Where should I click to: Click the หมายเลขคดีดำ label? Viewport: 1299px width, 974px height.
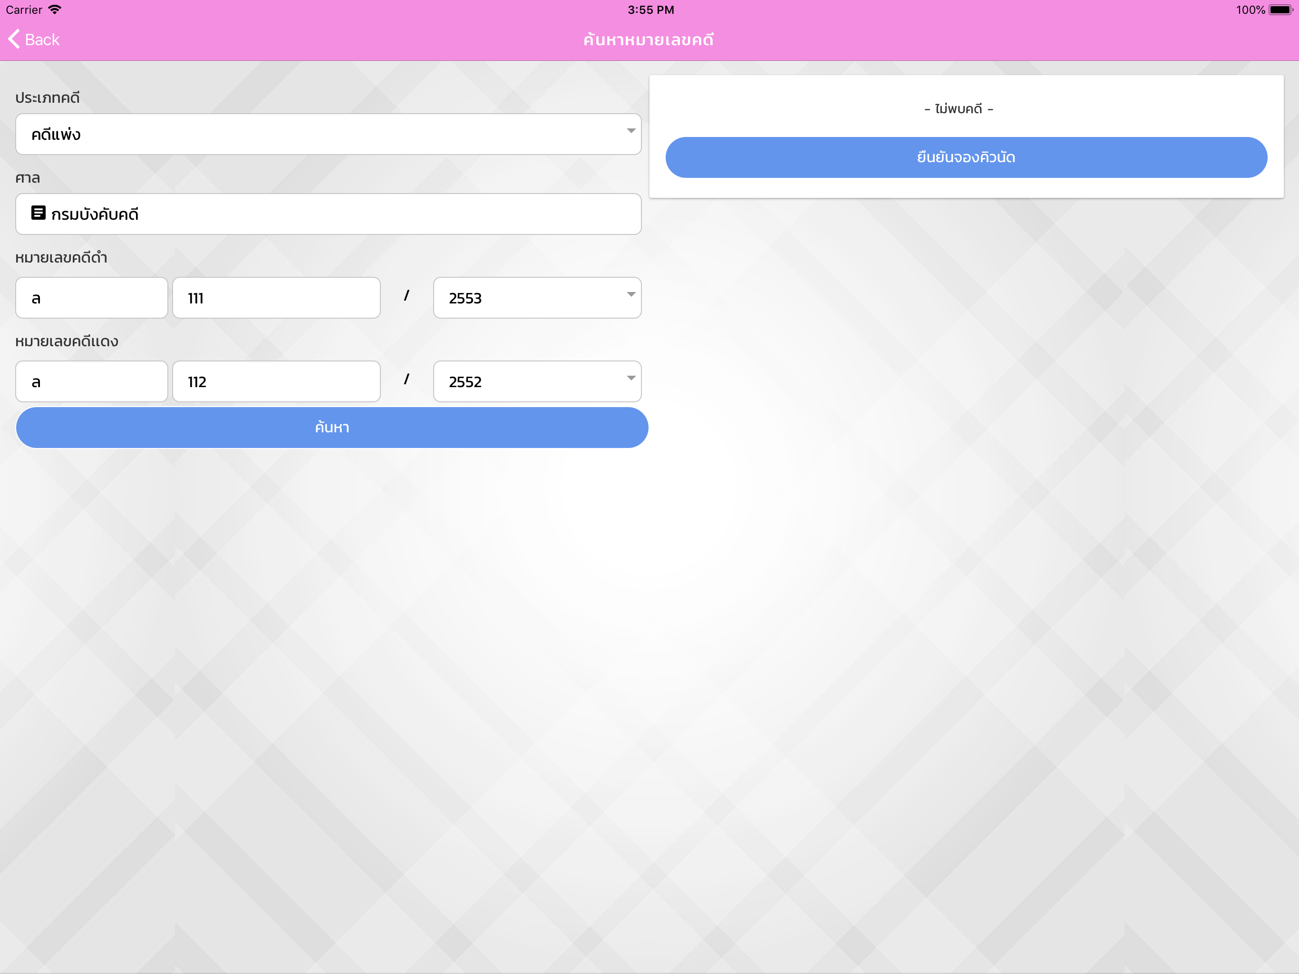pos(61,257)
